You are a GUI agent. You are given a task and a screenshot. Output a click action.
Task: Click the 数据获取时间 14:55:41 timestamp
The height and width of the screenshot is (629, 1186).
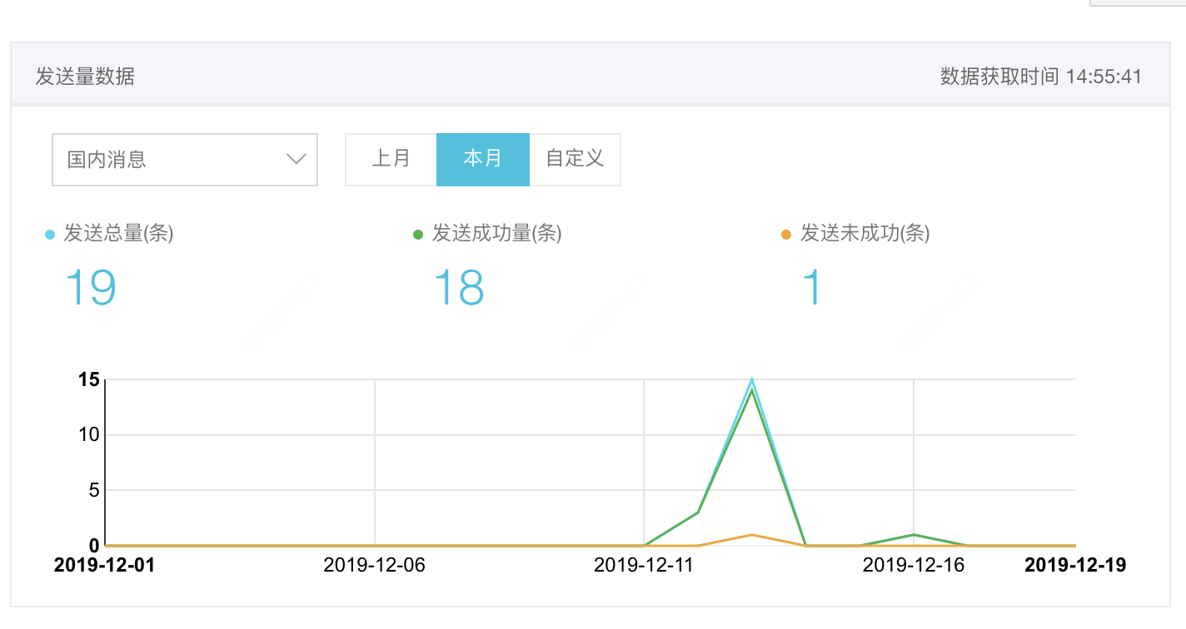point(1041,77)
